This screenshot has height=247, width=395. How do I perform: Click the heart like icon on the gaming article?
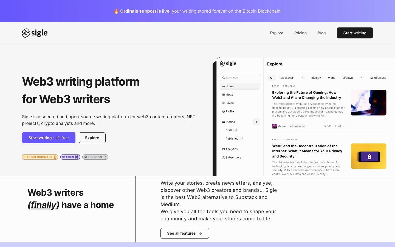(x=325, y=126)
